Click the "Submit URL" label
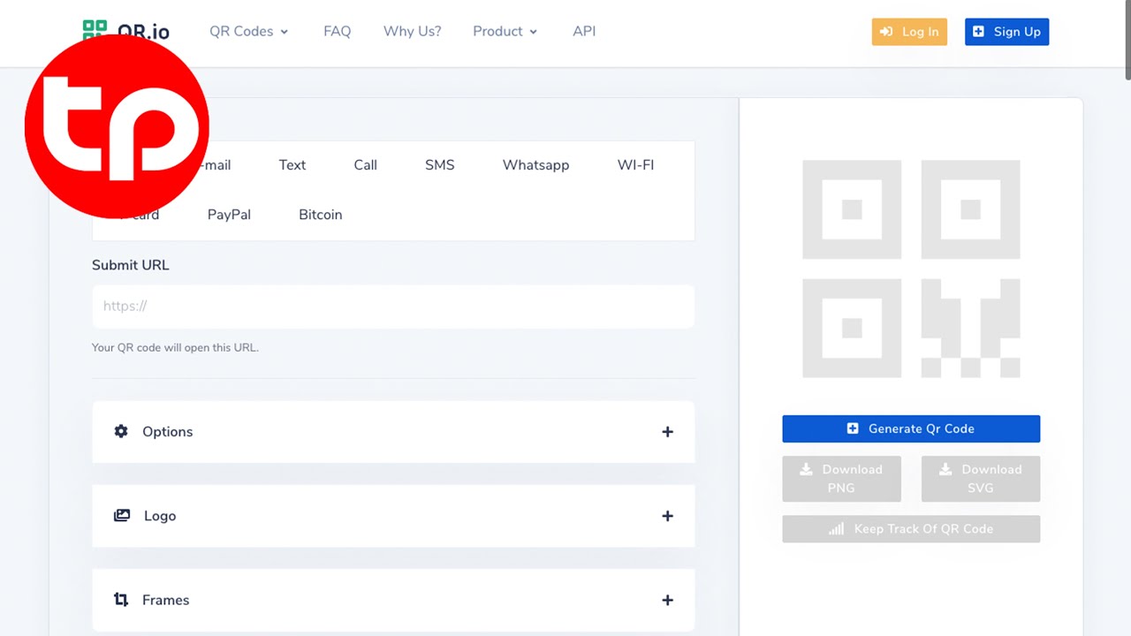The image size is (1131, 636). point(130,265)
